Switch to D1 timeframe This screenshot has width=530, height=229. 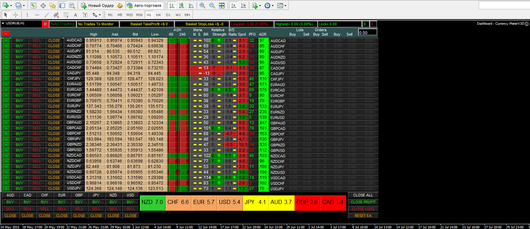click(x=168, y=15)
